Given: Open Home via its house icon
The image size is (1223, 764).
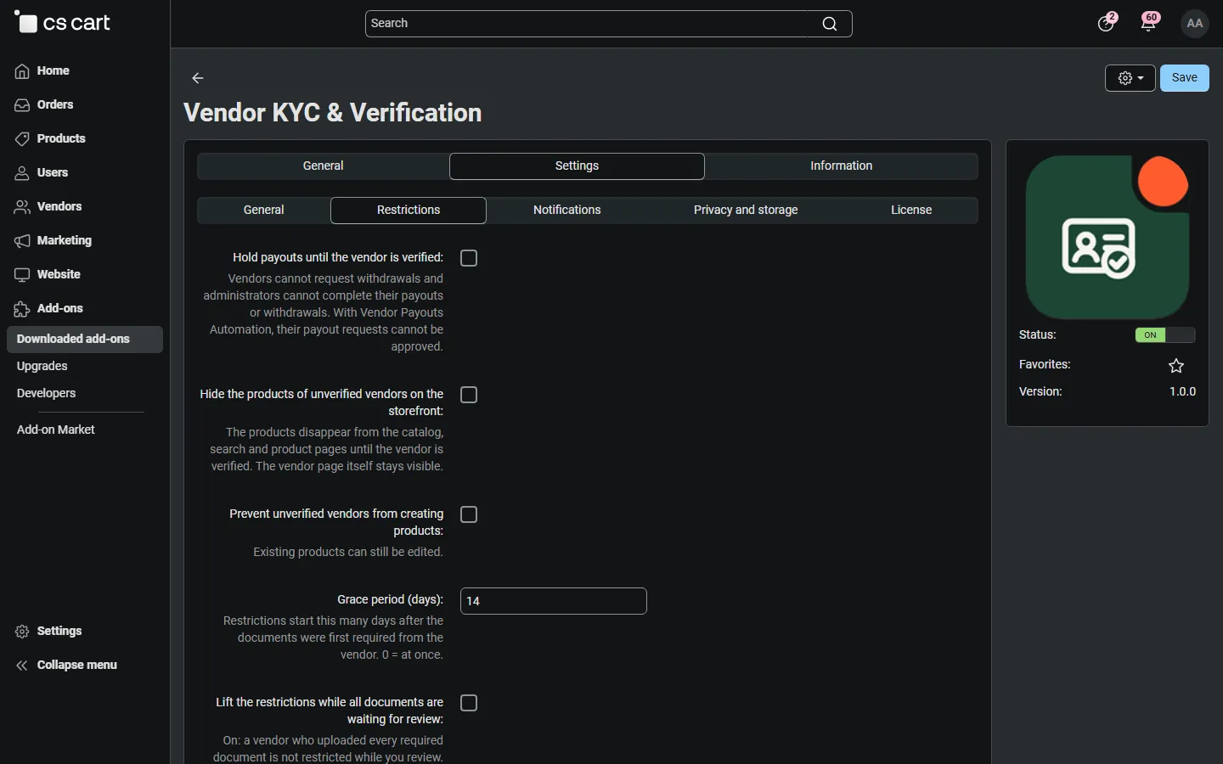Looking at the screenshot, I should pos(22,71).
